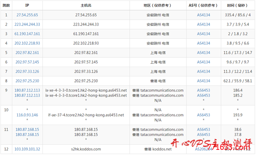The width and height of the screenshot is (256, 155).
Task: Open the AS4134 link in hop 6 row
Action: point(204,62)
